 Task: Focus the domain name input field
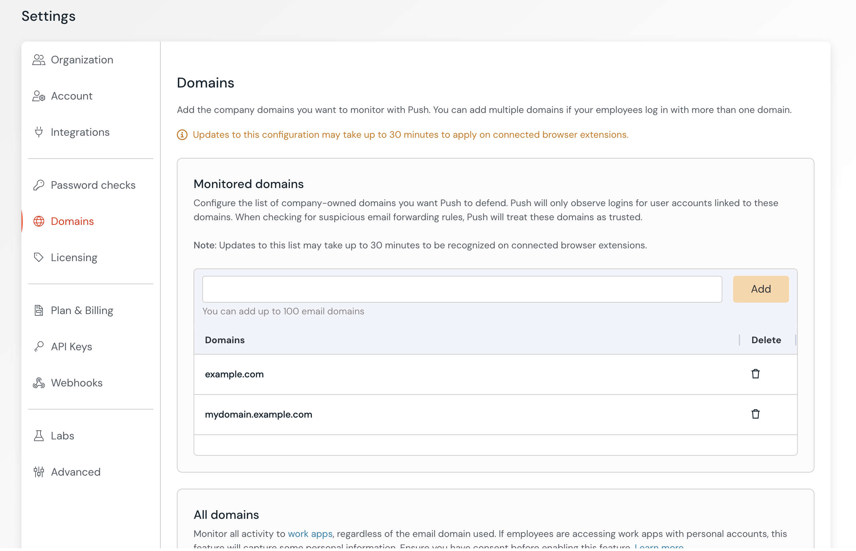(462, 289)
